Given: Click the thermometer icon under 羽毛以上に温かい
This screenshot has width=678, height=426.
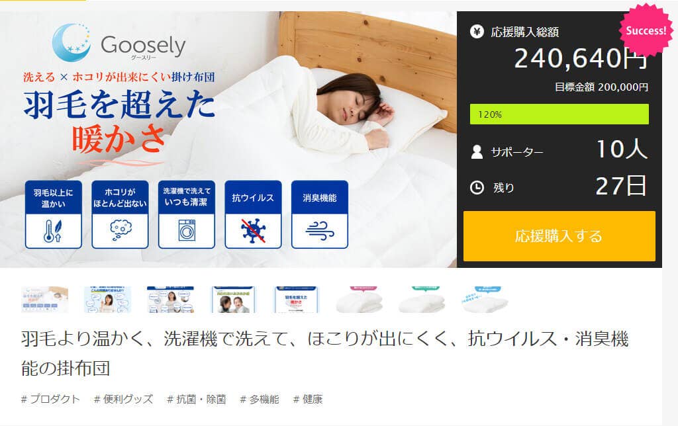Looking at the screenshot, I should tap(53, 231).
